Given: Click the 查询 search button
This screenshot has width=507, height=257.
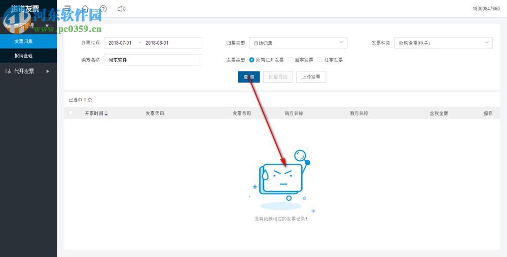Looking at the screenshot, I should click(x=248, y=77).
